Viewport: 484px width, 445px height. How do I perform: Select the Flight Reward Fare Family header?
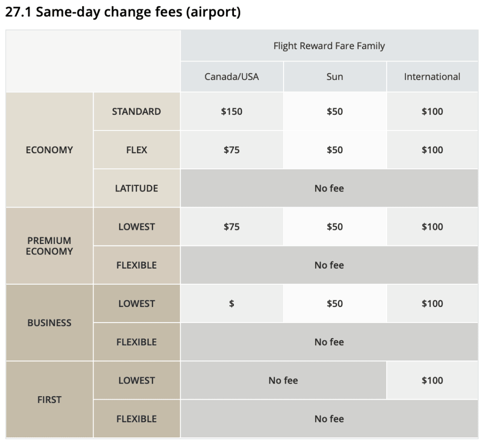pyautogui.click(x=329, y=46)
